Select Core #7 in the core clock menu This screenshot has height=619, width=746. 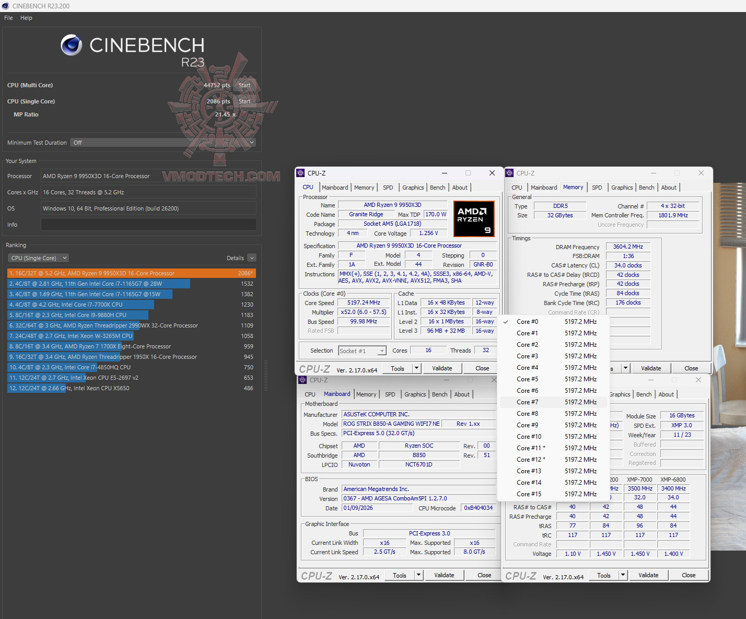pos(553,402)
